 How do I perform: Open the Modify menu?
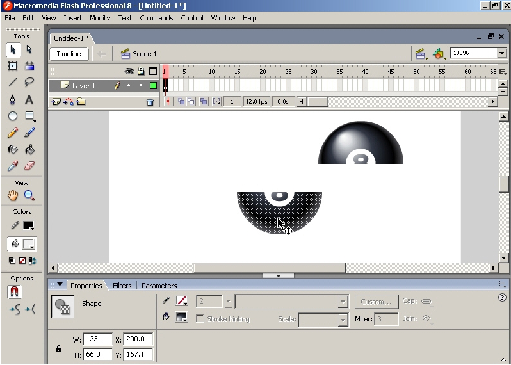tap(100, 18)
